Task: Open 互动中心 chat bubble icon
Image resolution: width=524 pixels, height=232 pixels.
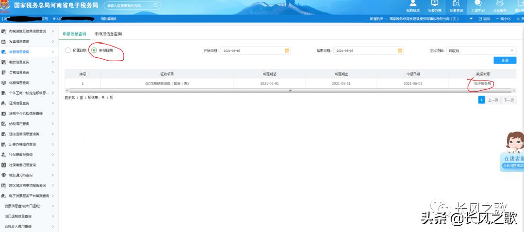Action: point(478,3)
